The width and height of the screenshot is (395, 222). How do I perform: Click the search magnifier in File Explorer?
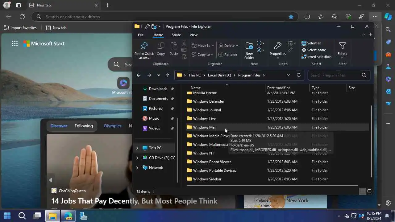coord(364,75)
